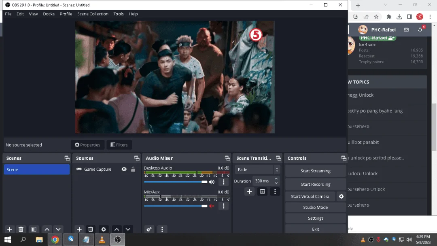Open OBS Settings button

point(316,218)
